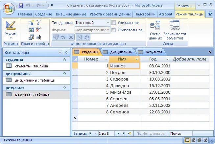Click the Redo arrow in quick access toolbar

click(39, 6)
